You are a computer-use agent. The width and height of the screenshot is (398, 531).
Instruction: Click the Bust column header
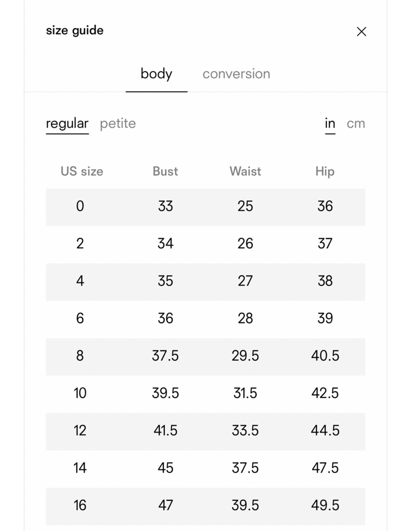pos(165,171)
